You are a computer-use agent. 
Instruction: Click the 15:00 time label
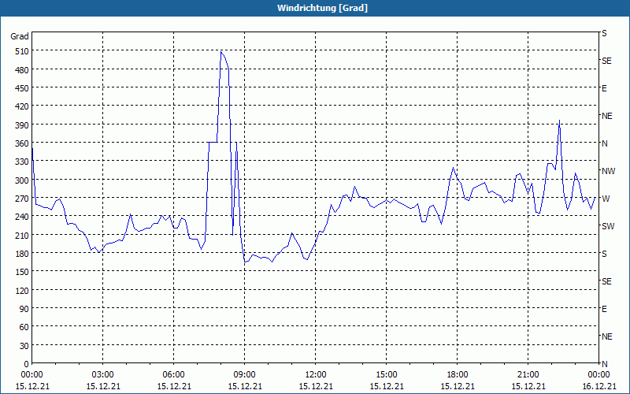387,375
